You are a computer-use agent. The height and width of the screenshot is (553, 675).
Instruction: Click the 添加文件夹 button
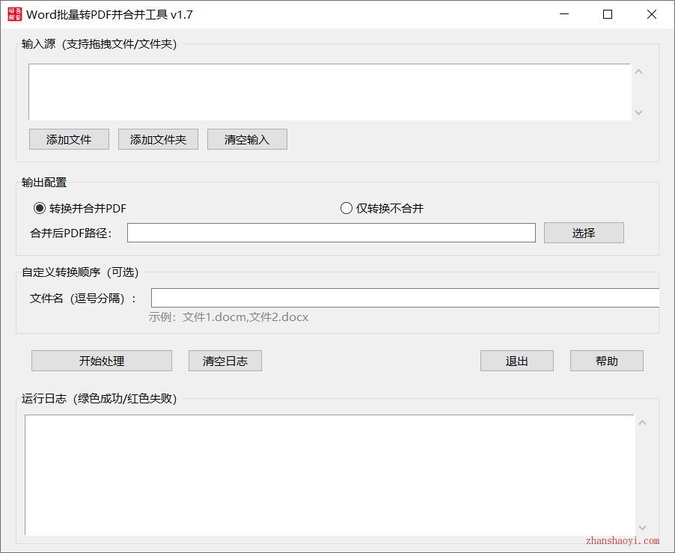[x=158, y=139]
